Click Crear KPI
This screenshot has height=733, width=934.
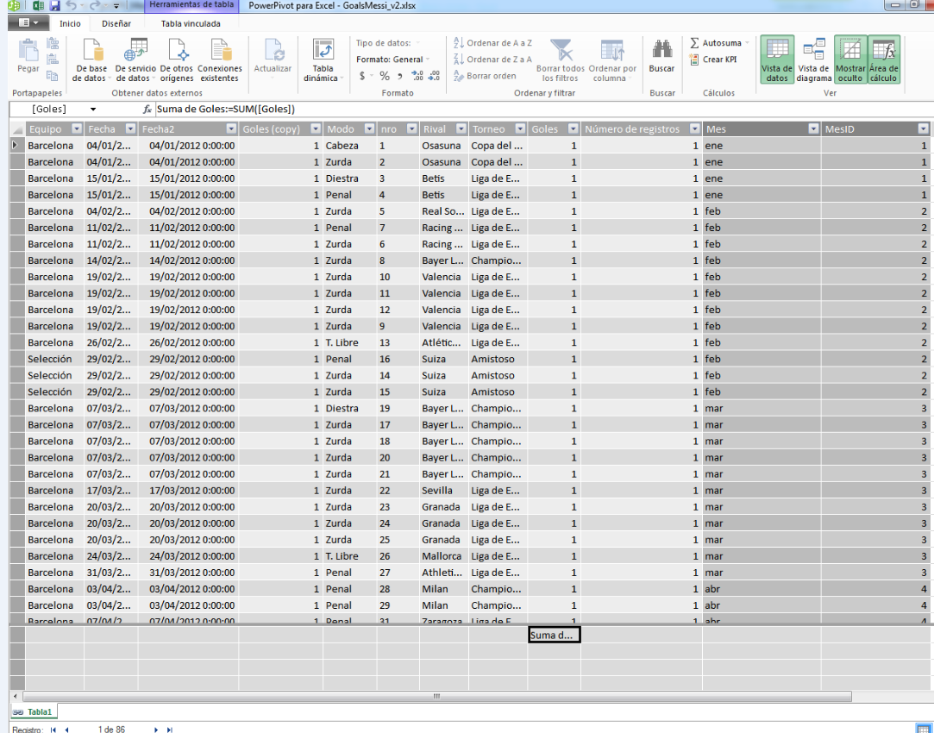pos(713,60)
